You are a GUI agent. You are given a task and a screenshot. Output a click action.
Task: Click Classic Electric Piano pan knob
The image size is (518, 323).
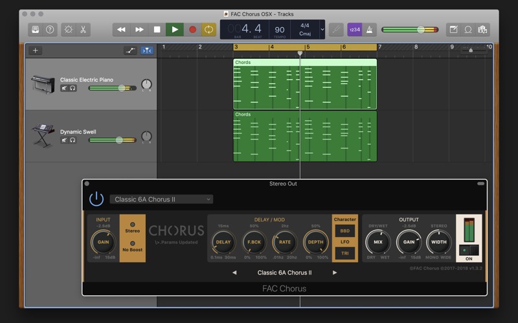(x=146, y=85)
